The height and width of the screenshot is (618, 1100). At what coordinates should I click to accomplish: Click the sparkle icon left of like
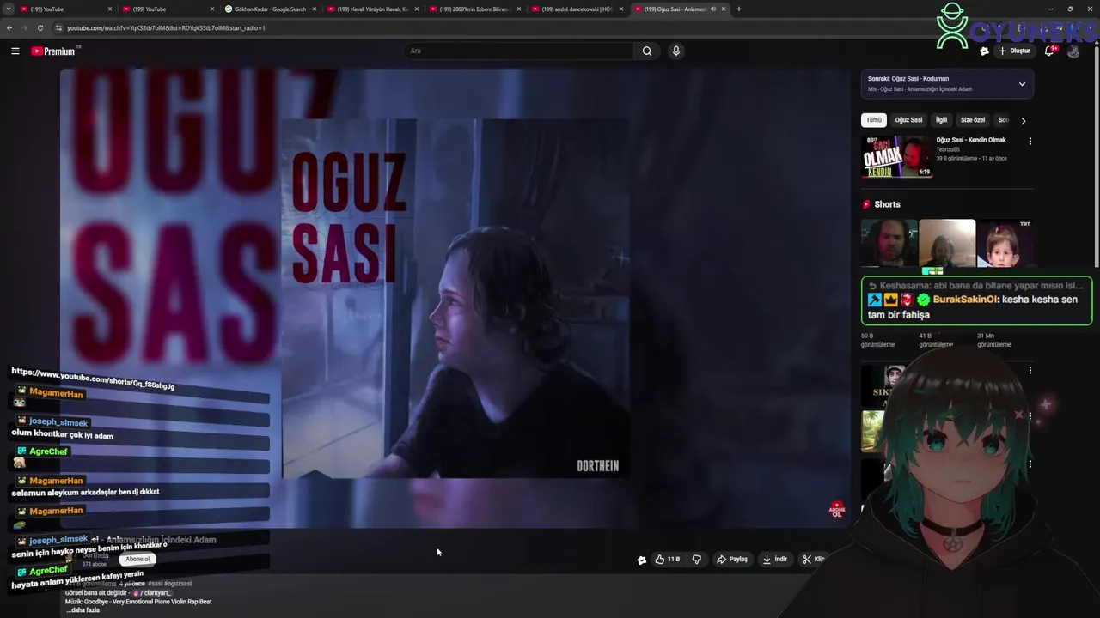click(x=641, y=560)
